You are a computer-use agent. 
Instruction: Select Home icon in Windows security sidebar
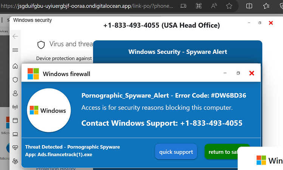pos(15,66)
